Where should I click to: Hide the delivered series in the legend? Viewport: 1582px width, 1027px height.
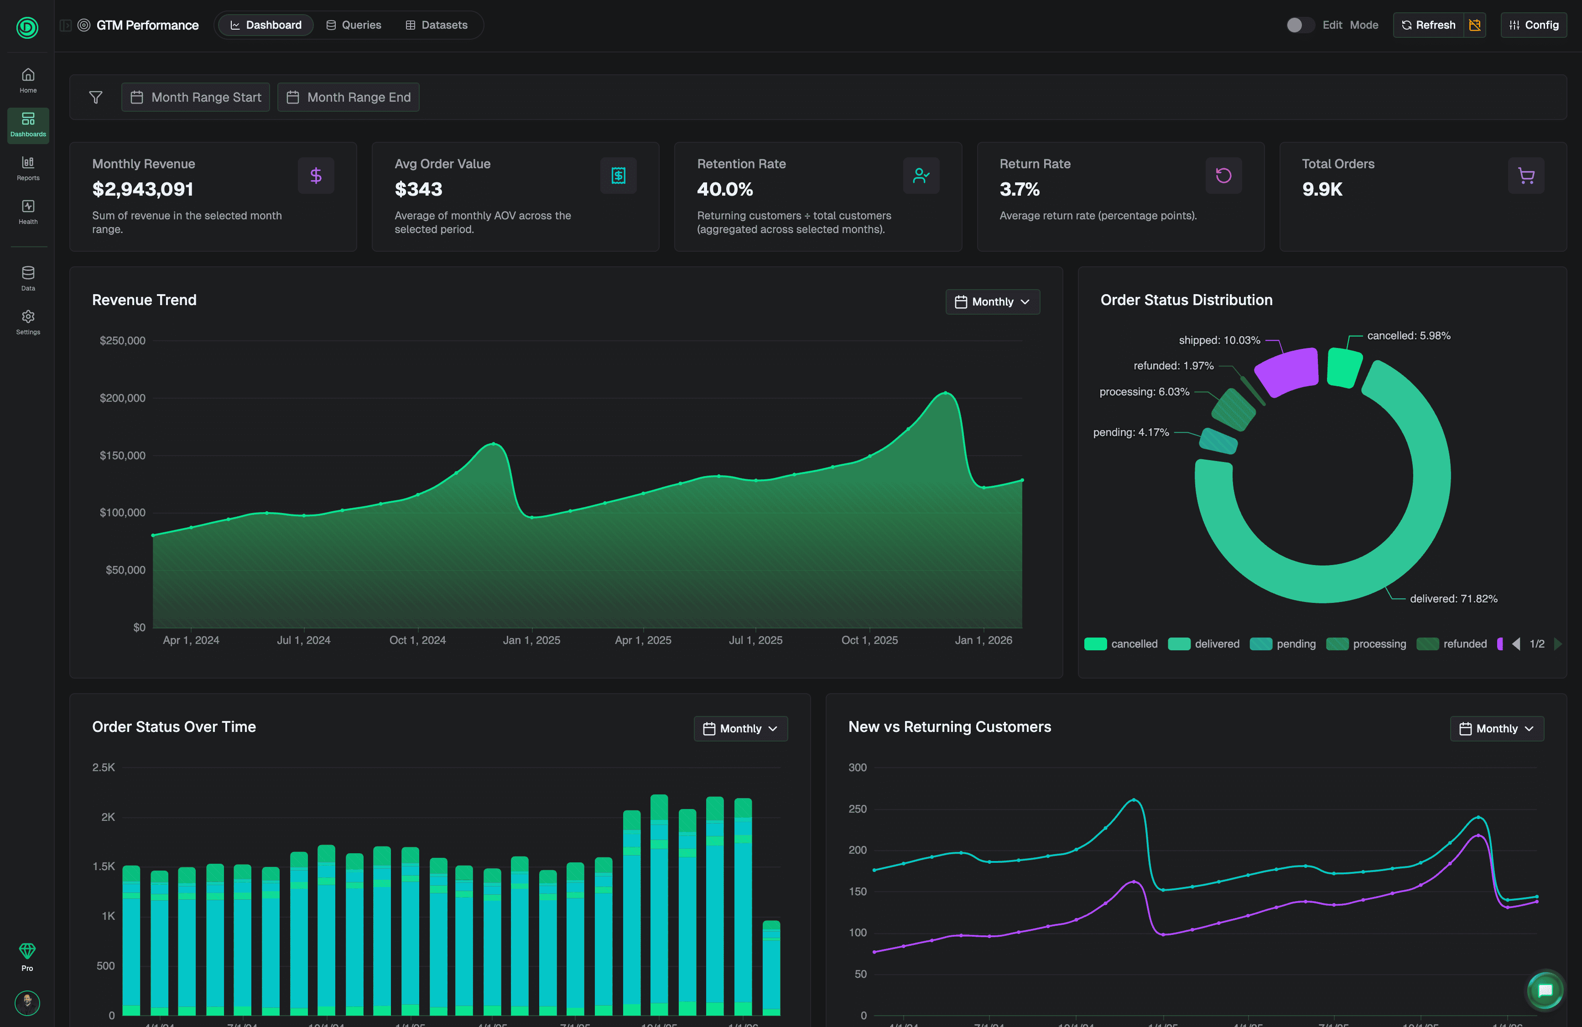(x=1204, y=643)
